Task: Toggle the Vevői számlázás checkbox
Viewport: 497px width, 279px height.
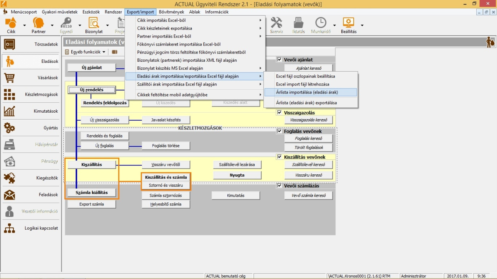Action: [279, 186]
